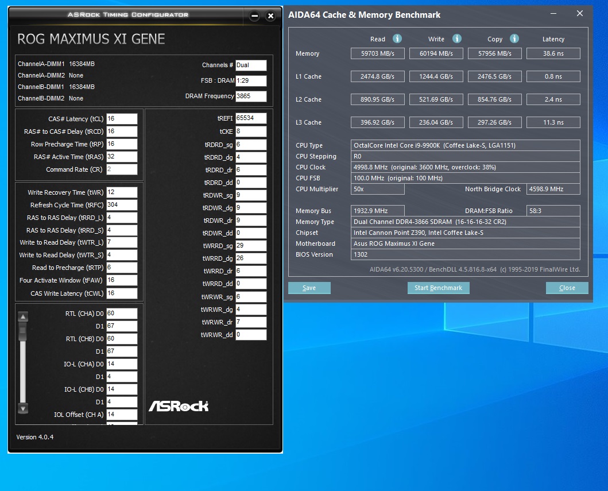Select the CAS# Latency (tCL) field
The height and width of the screenshot is (491, 608).
point(122,119)
